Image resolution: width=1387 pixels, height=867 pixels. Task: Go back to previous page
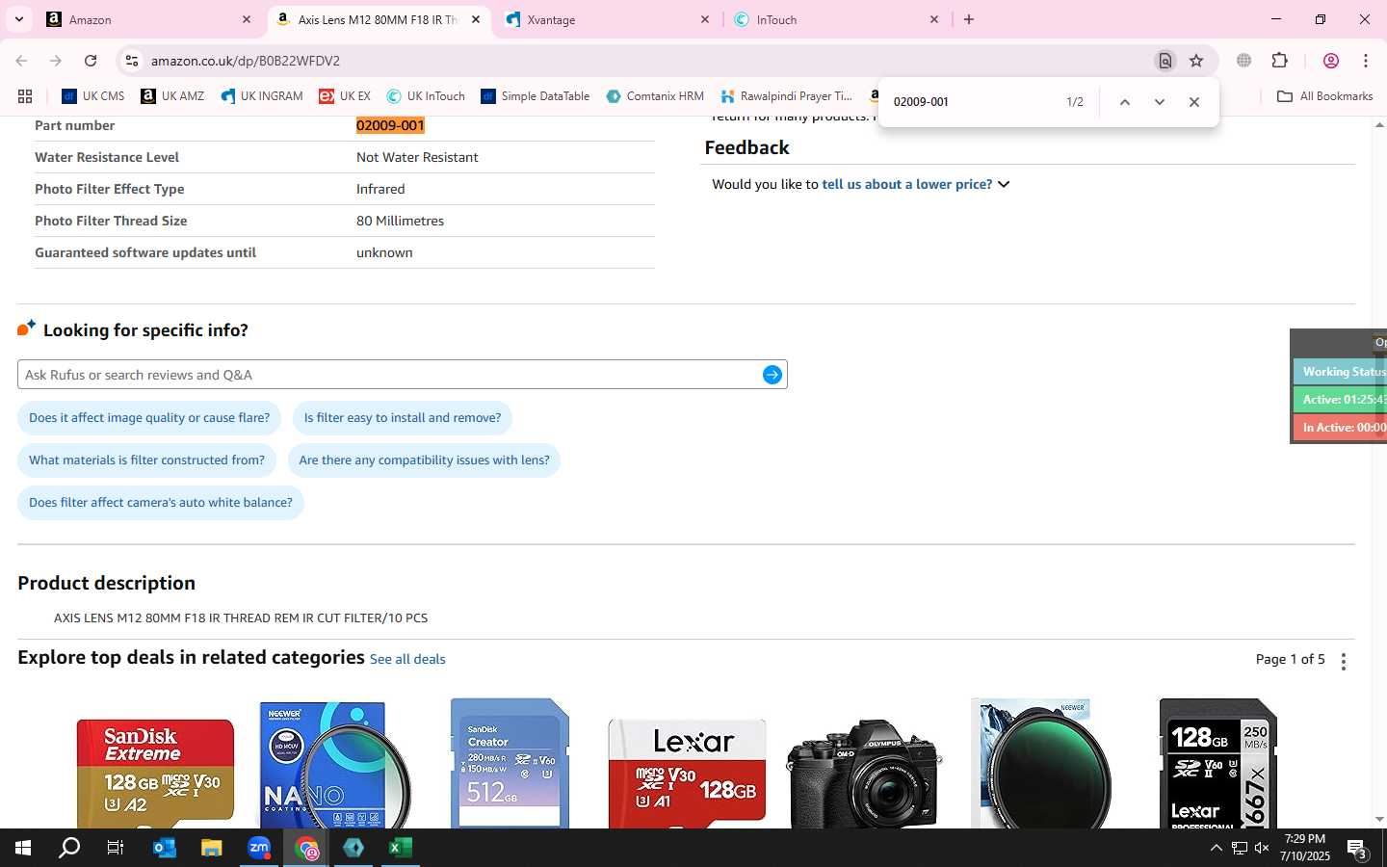[21, 61]
